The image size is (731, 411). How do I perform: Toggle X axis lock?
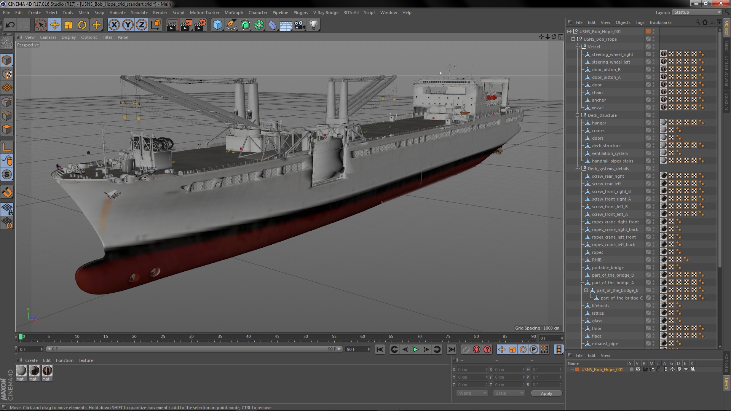[114, 25]
